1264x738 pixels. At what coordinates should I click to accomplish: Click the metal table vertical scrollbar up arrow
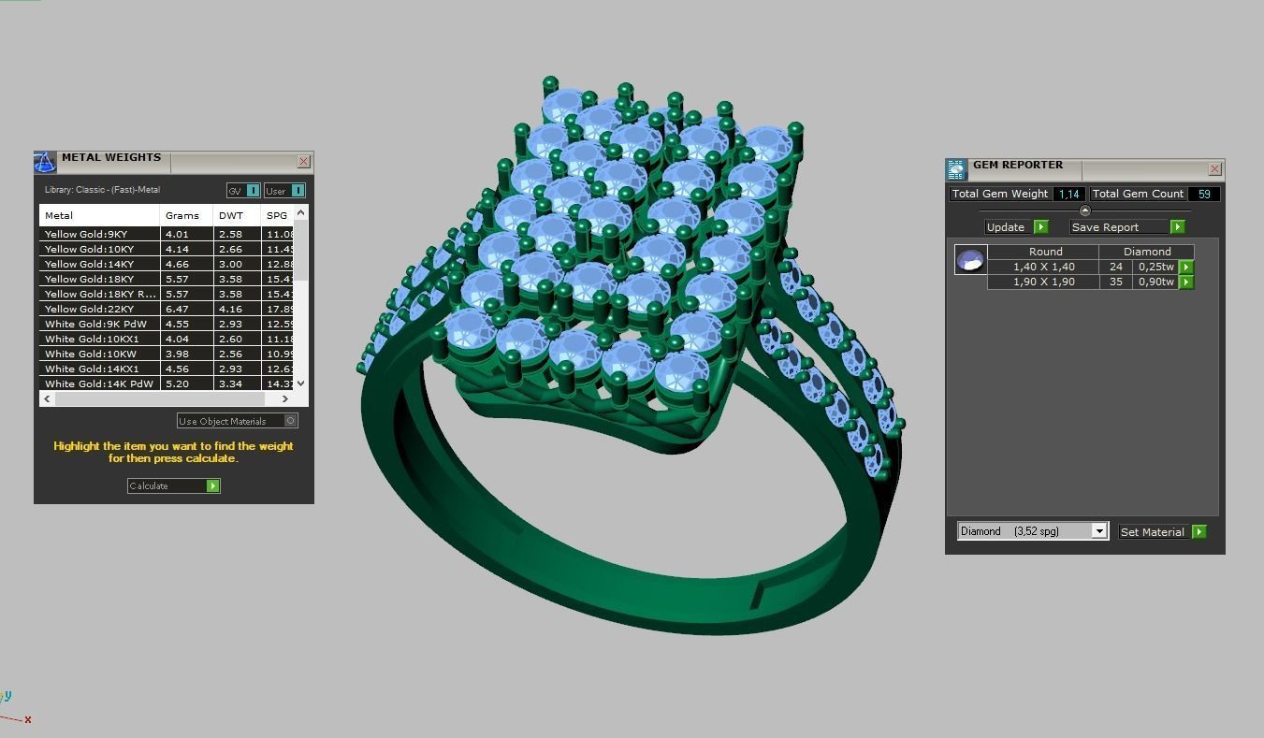tap(301, 213)
